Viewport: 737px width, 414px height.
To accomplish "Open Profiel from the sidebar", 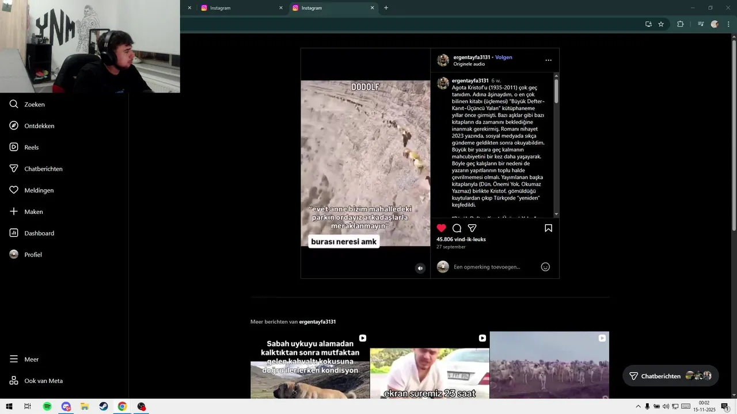I will (25, 255).
